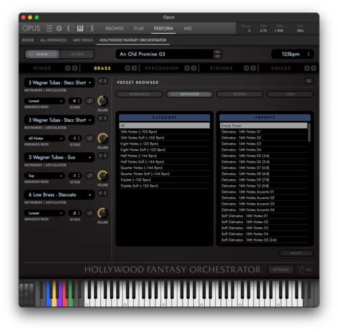This screenshot has height=332, width=338.
Task: Open the ALL INSTANCES sub-tab
Action: [53, 40]
